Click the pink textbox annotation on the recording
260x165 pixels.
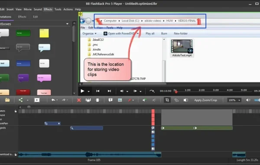click(x=107, y=69)
